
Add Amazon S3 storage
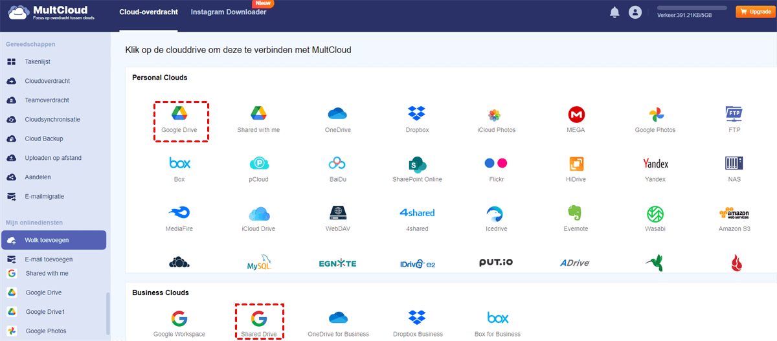(734, 219)
